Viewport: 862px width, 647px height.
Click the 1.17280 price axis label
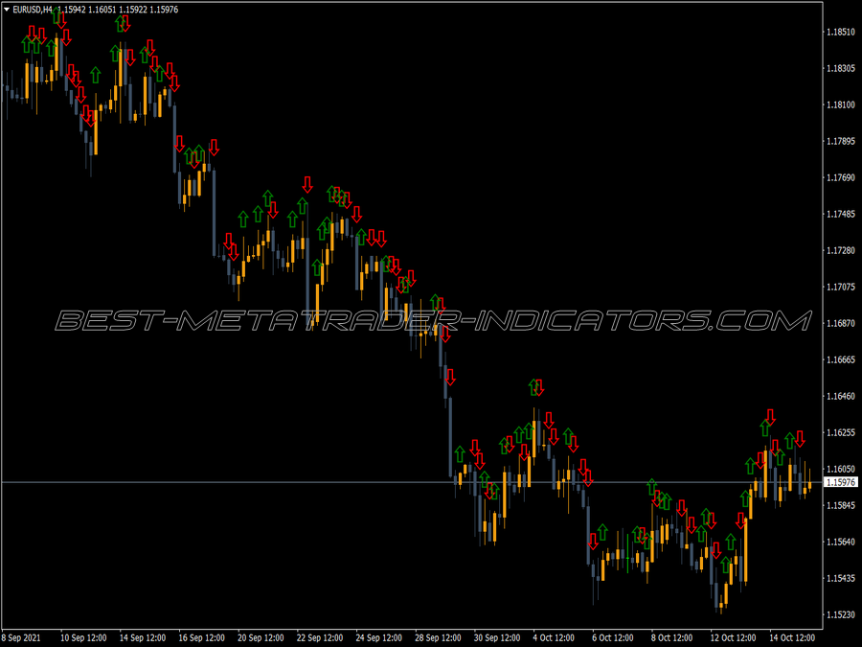841,250
